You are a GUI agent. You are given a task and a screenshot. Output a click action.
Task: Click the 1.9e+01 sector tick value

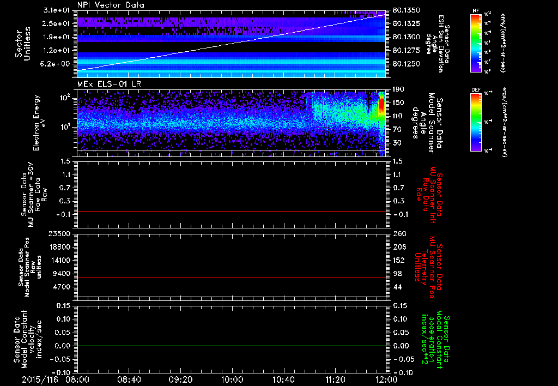pyautogui.click(x=56, y=37)
